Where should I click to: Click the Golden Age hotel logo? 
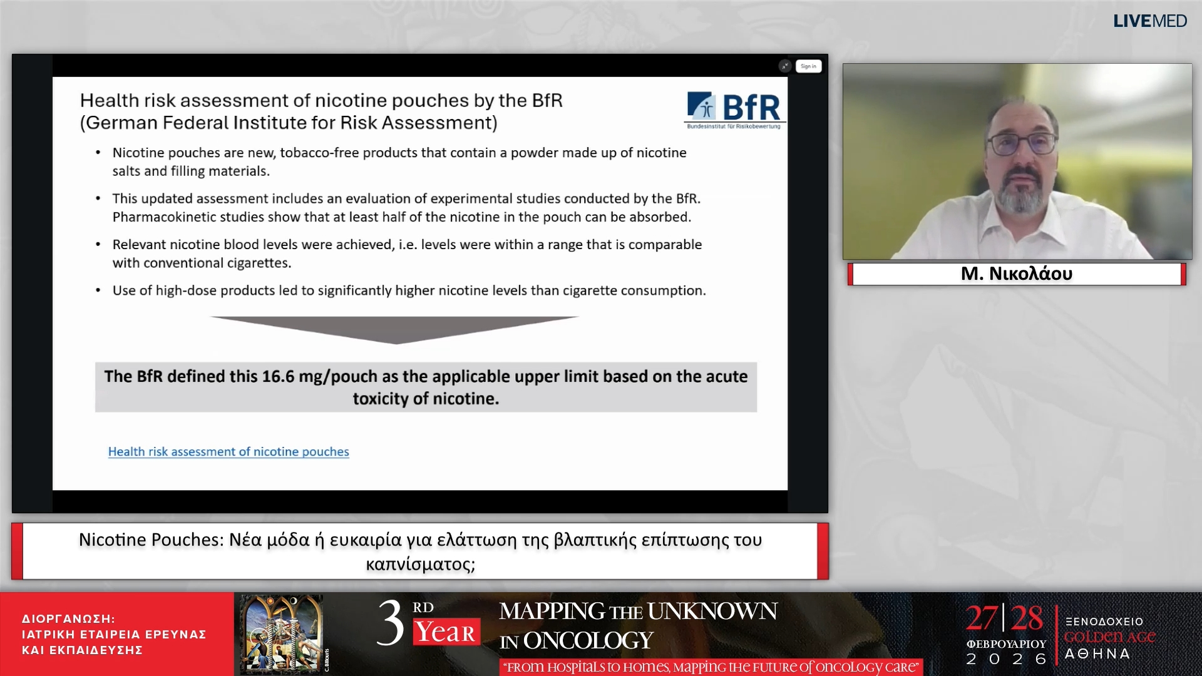coord(1109,637)
